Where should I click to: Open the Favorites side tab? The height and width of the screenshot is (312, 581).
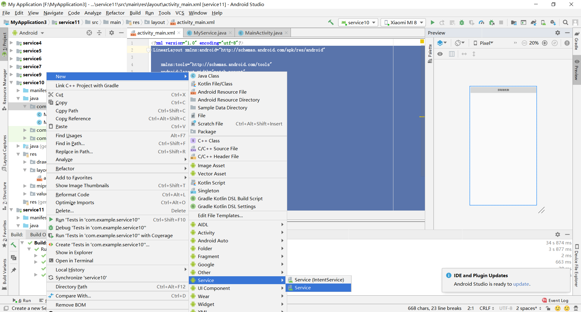4,233
